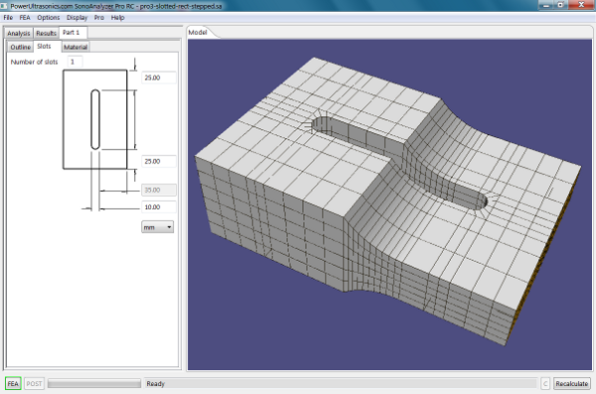Click the slot outline in the diagram

click(95, 119)
